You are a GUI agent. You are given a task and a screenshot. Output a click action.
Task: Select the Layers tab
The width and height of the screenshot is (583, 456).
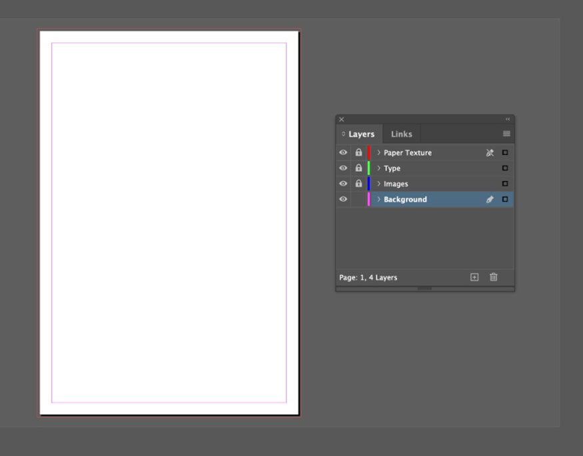[359, 134]
